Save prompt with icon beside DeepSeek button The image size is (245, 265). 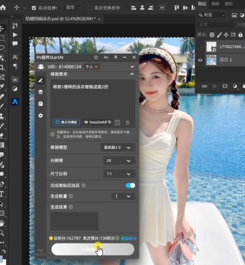coord(118,122)
